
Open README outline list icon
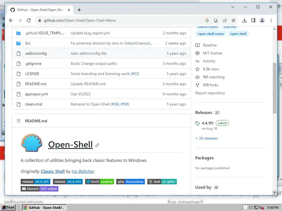[x=18, y=121]
